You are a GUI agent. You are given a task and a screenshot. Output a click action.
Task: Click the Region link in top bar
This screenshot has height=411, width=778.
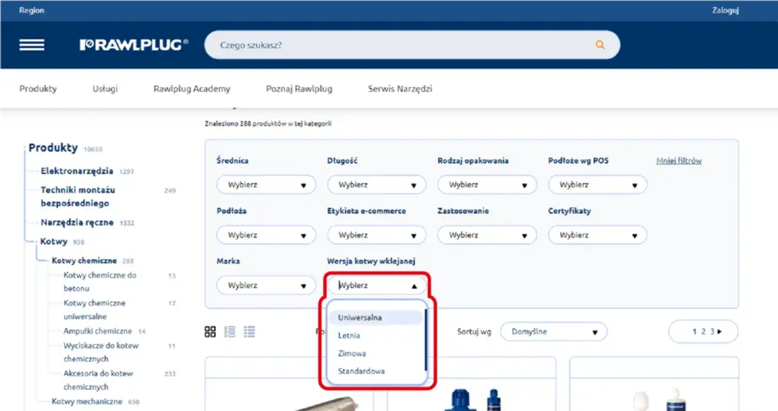point(32,10)
